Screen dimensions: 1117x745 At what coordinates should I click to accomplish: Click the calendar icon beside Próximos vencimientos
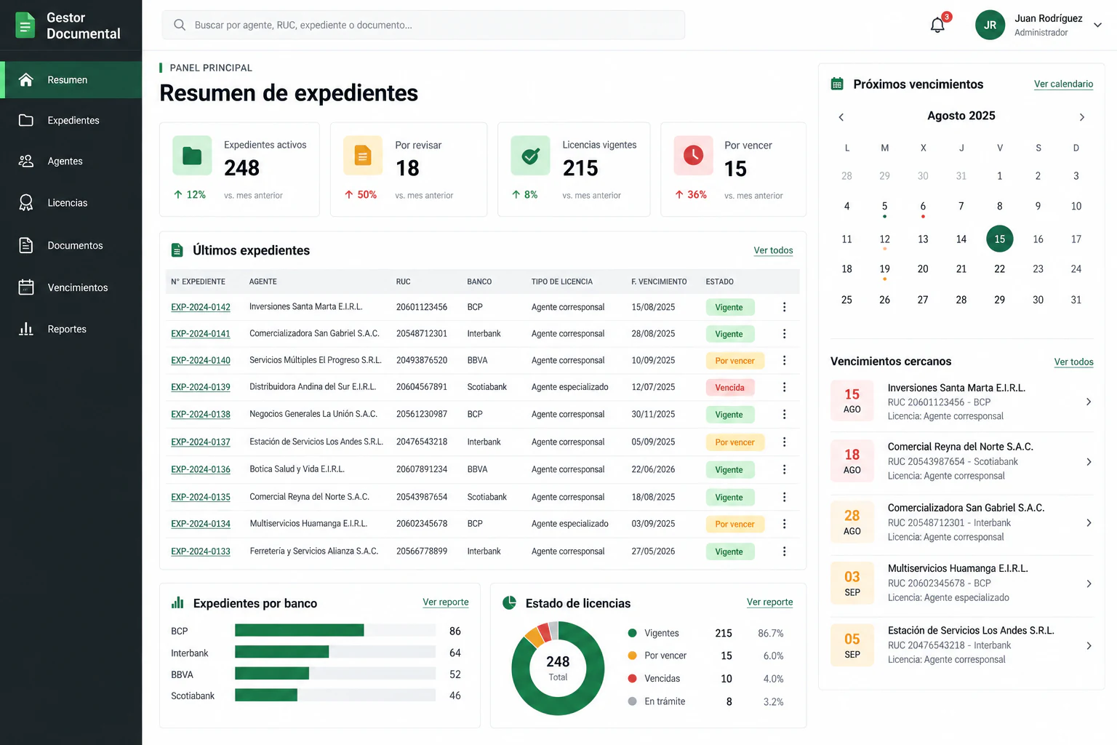837,84
